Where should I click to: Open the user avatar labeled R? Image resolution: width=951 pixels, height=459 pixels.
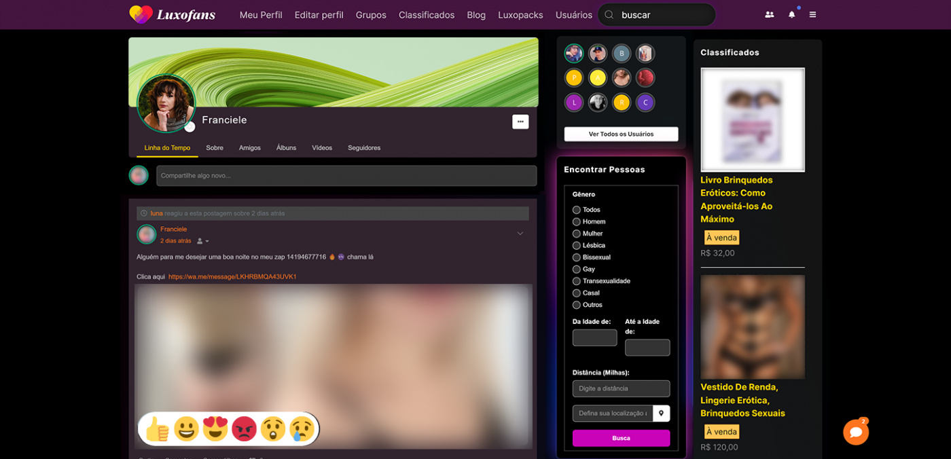(622, 103)
